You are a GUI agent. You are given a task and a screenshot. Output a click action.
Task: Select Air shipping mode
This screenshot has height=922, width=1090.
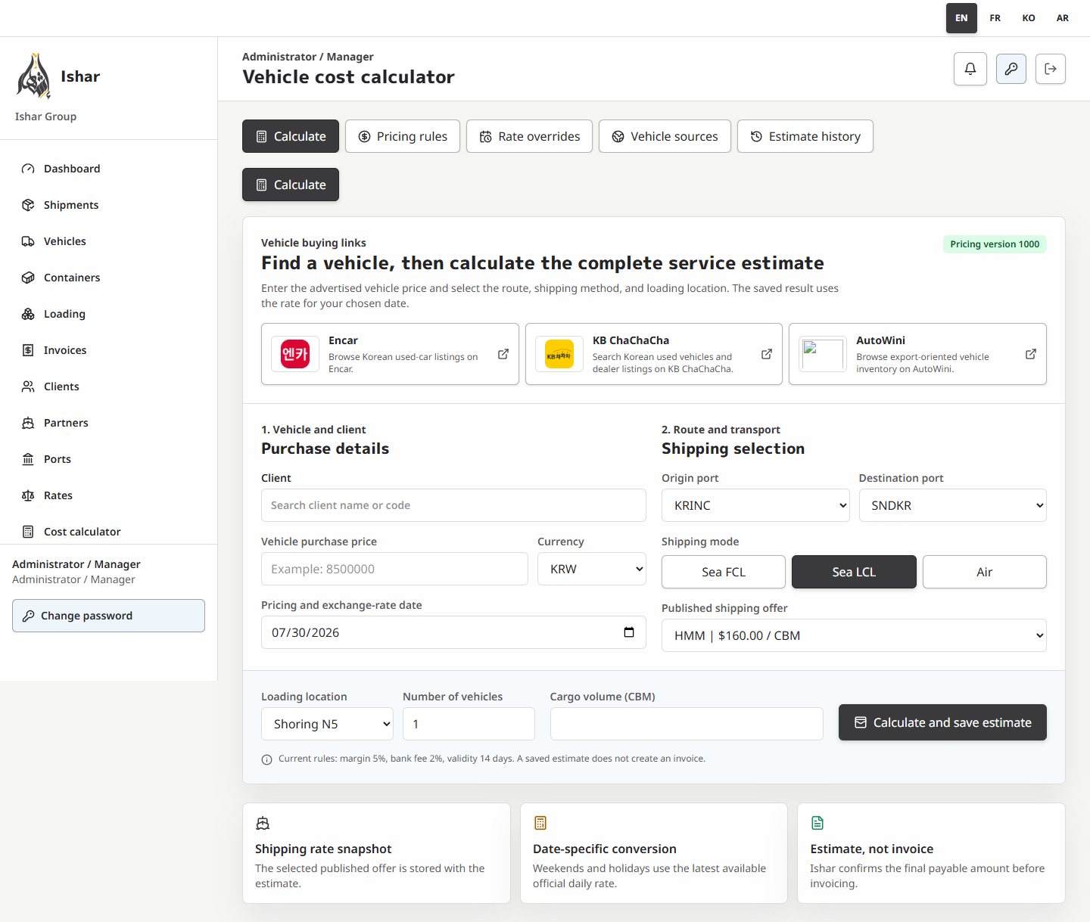click(985, 572)
